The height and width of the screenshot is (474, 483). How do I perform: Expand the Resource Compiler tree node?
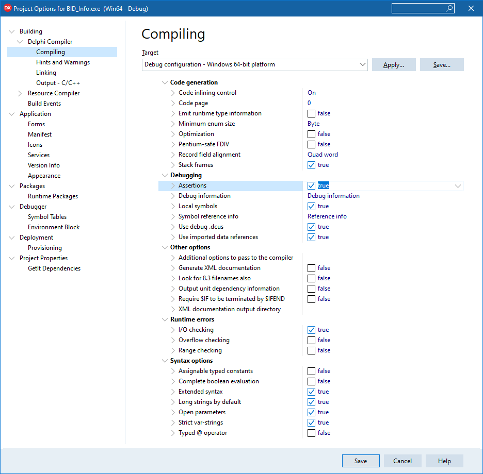[20, 93]
